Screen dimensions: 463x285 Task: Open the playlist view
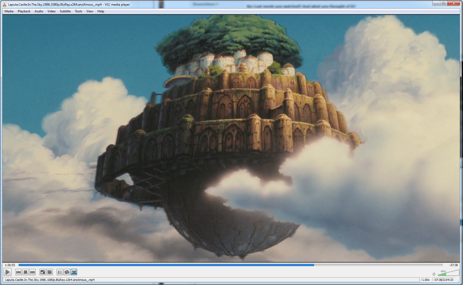tap(60, 272)
